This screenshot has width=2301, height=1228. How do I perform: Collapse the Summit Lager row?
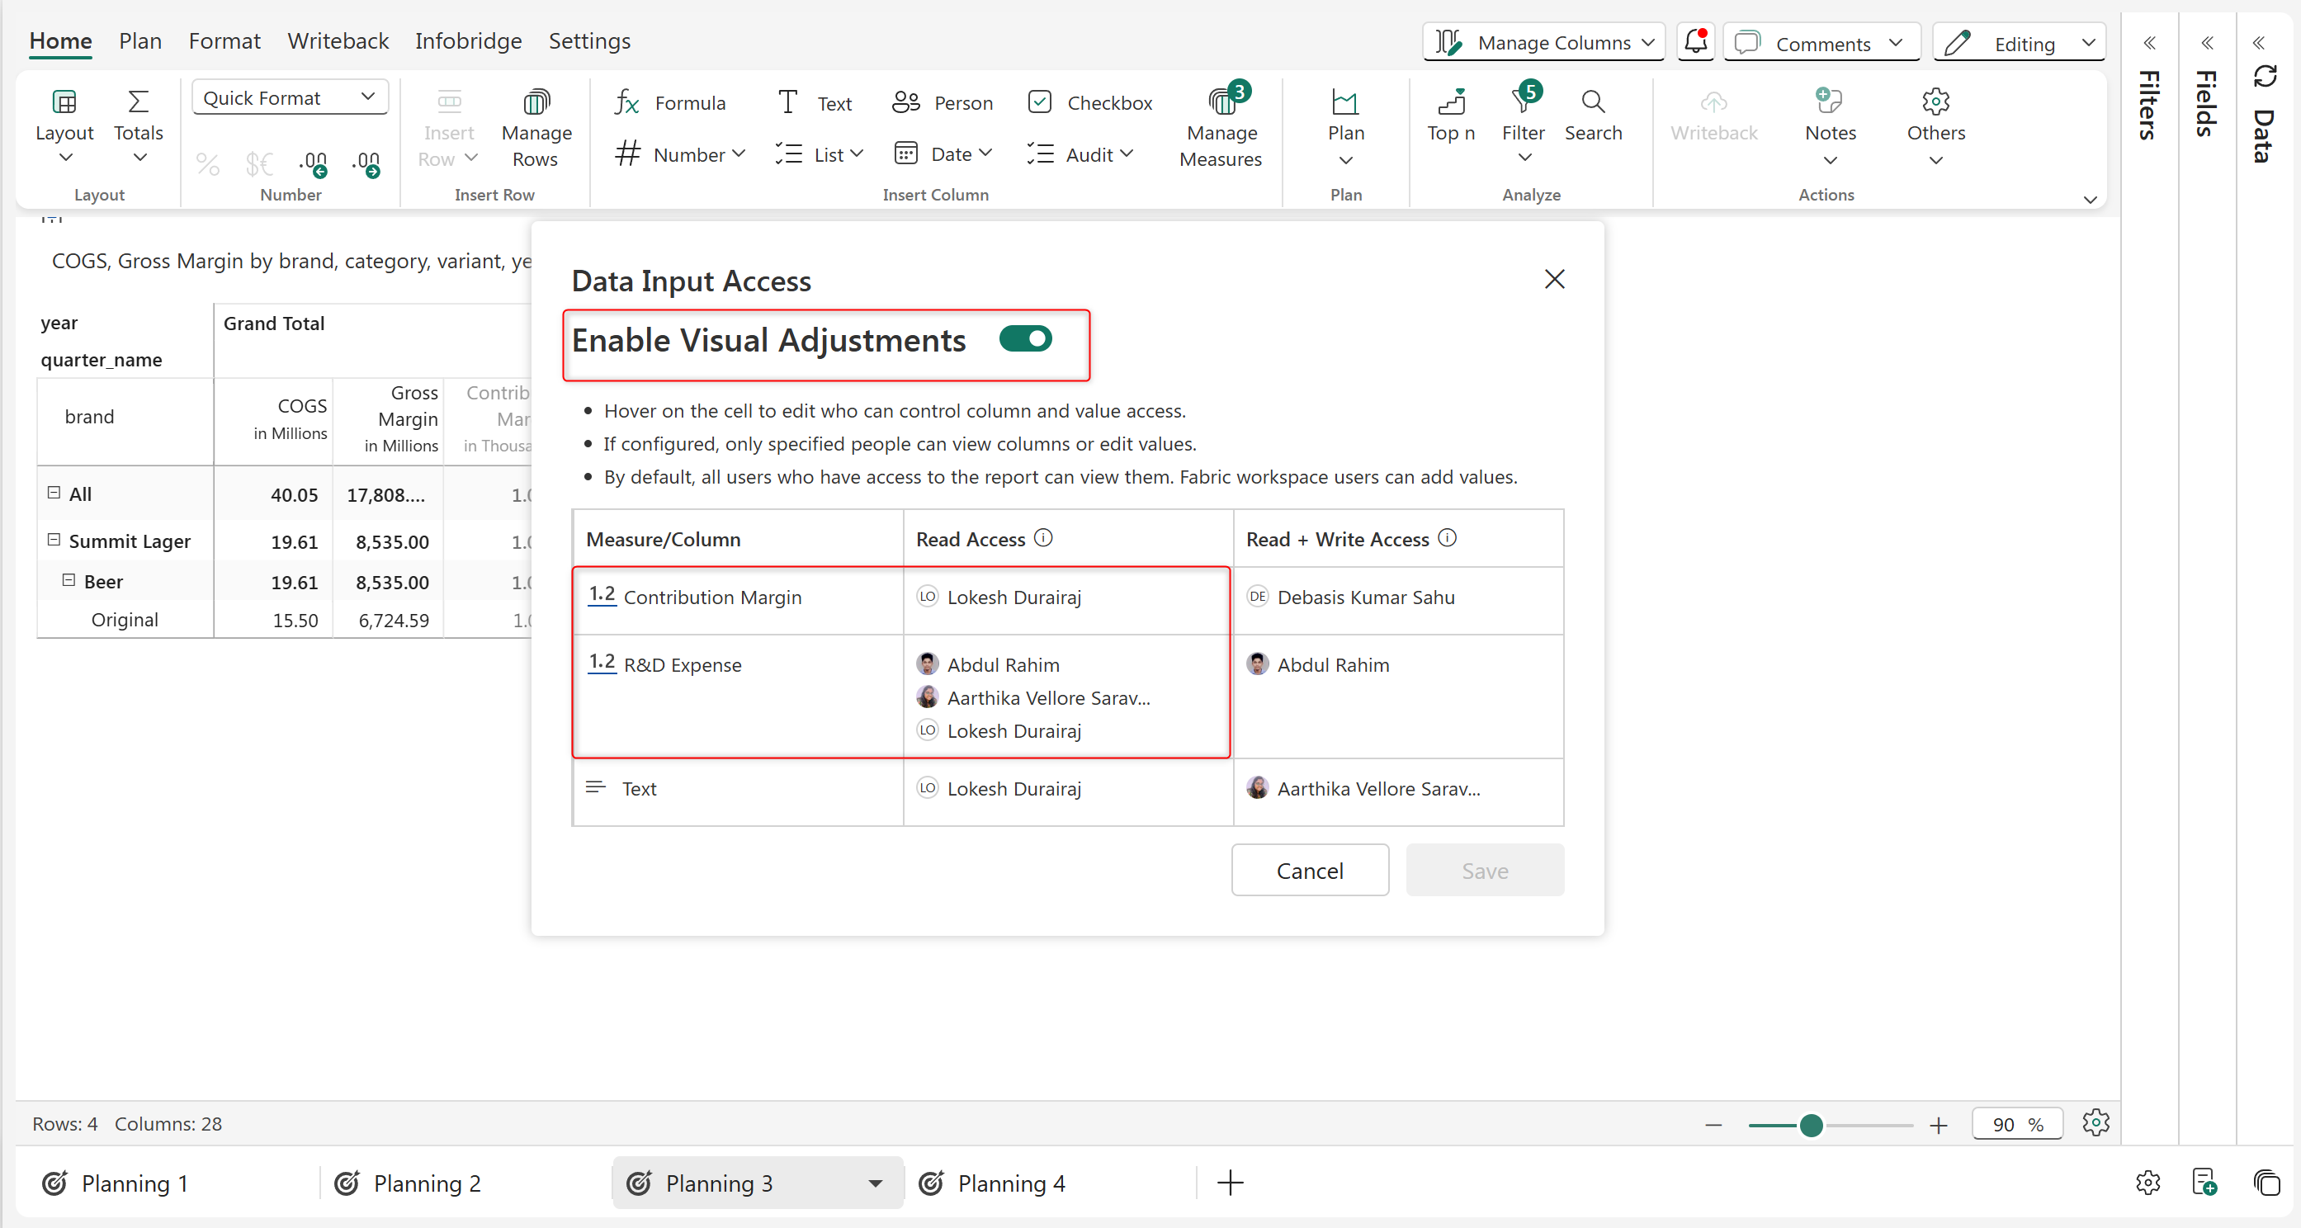[x=54, y=541]
